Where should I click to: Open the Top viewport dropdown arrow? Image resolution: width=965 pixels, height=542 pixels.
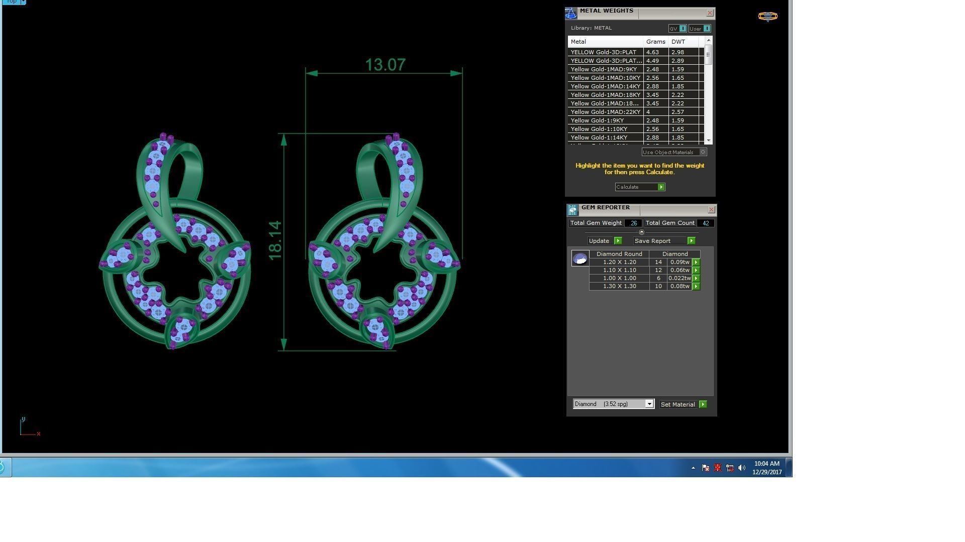point(23,2)
